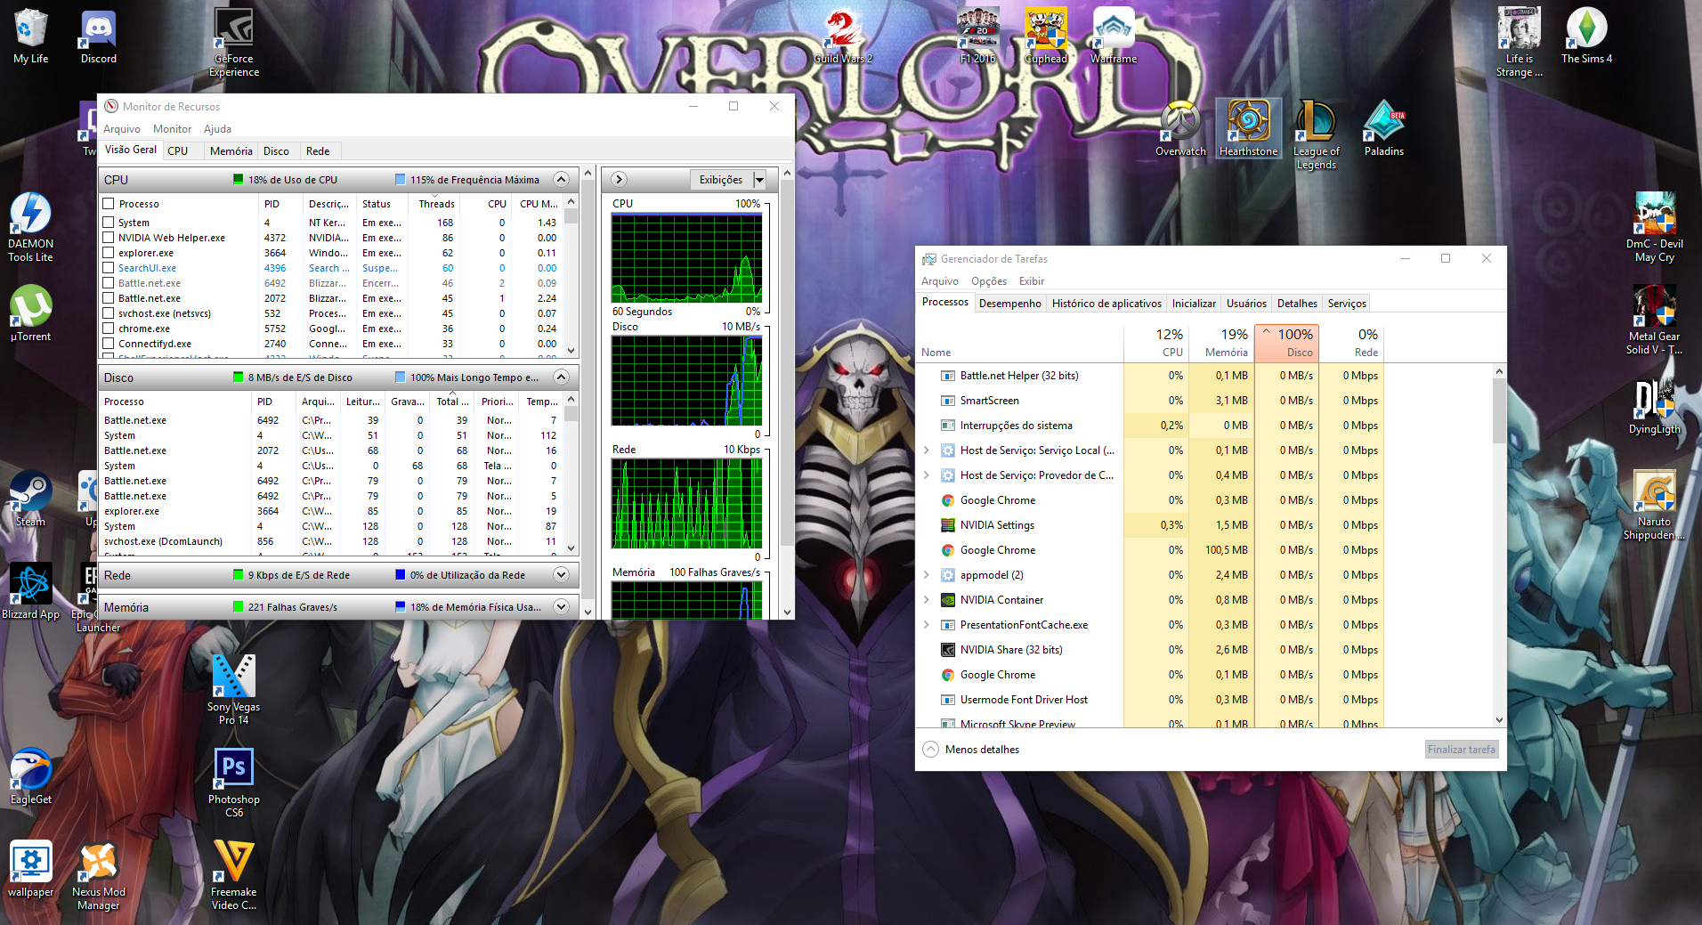Open the Detalhes tab in Task Manager
Image resolution: width=1702 pixels, height=925 pixels.
tap(1297, 304)
